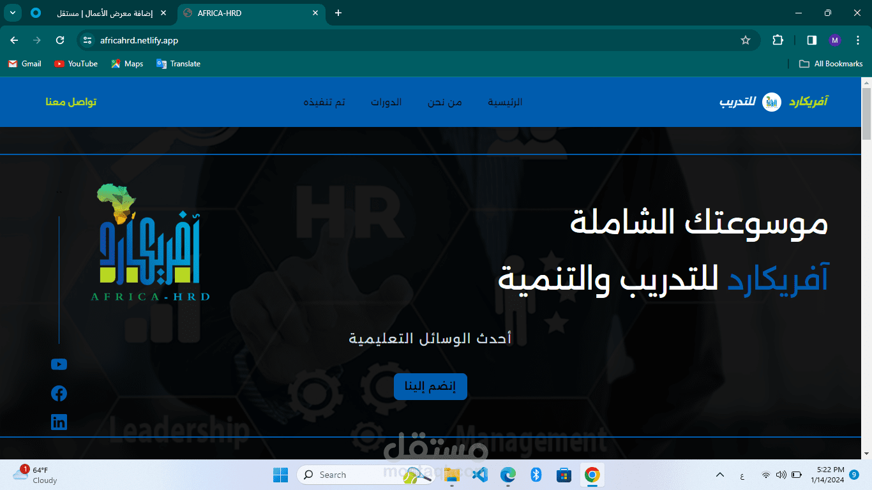Toggle the Chrome side panel icon

[812, 40]
